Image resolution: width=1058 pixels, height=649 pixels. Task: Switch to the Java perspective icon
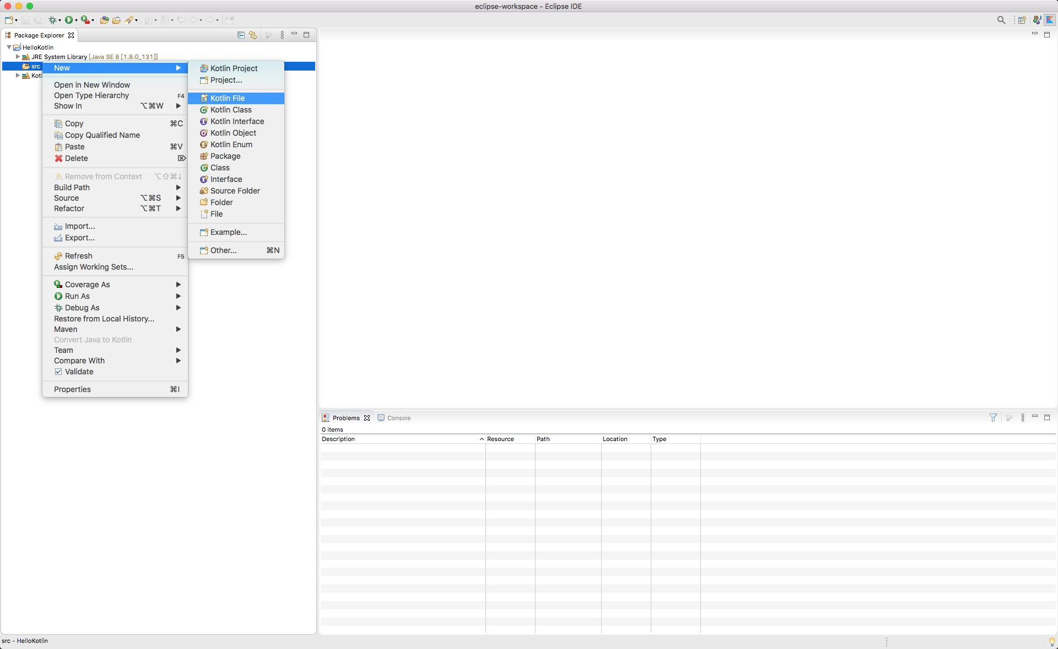[1037, 20]
